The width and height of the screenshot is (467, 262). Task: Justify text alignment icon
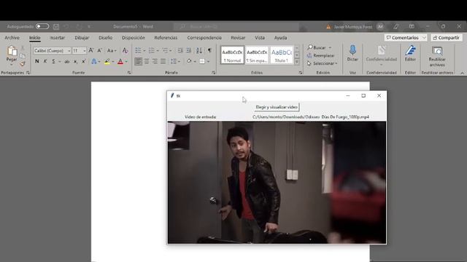(163, 61)
